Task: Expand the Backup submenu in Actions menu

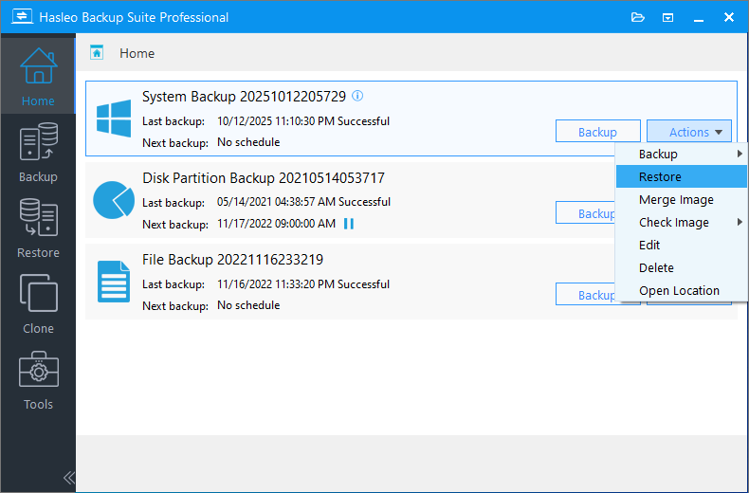Action: [x=682, y=154]
